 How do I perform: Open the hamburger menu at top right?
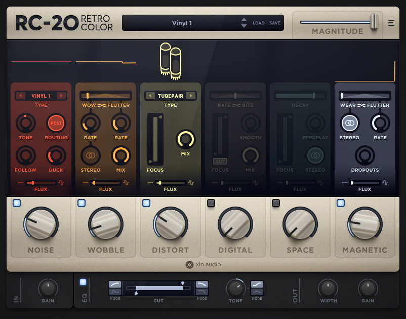(x=391, y=22)
